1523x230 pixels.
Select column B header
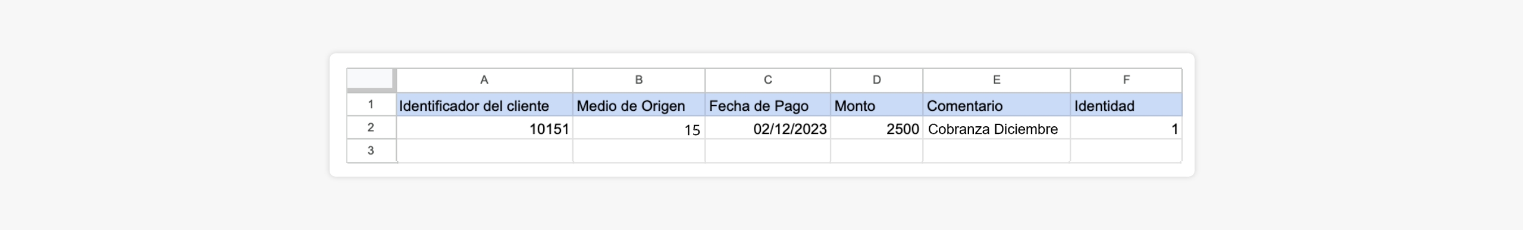639,80
